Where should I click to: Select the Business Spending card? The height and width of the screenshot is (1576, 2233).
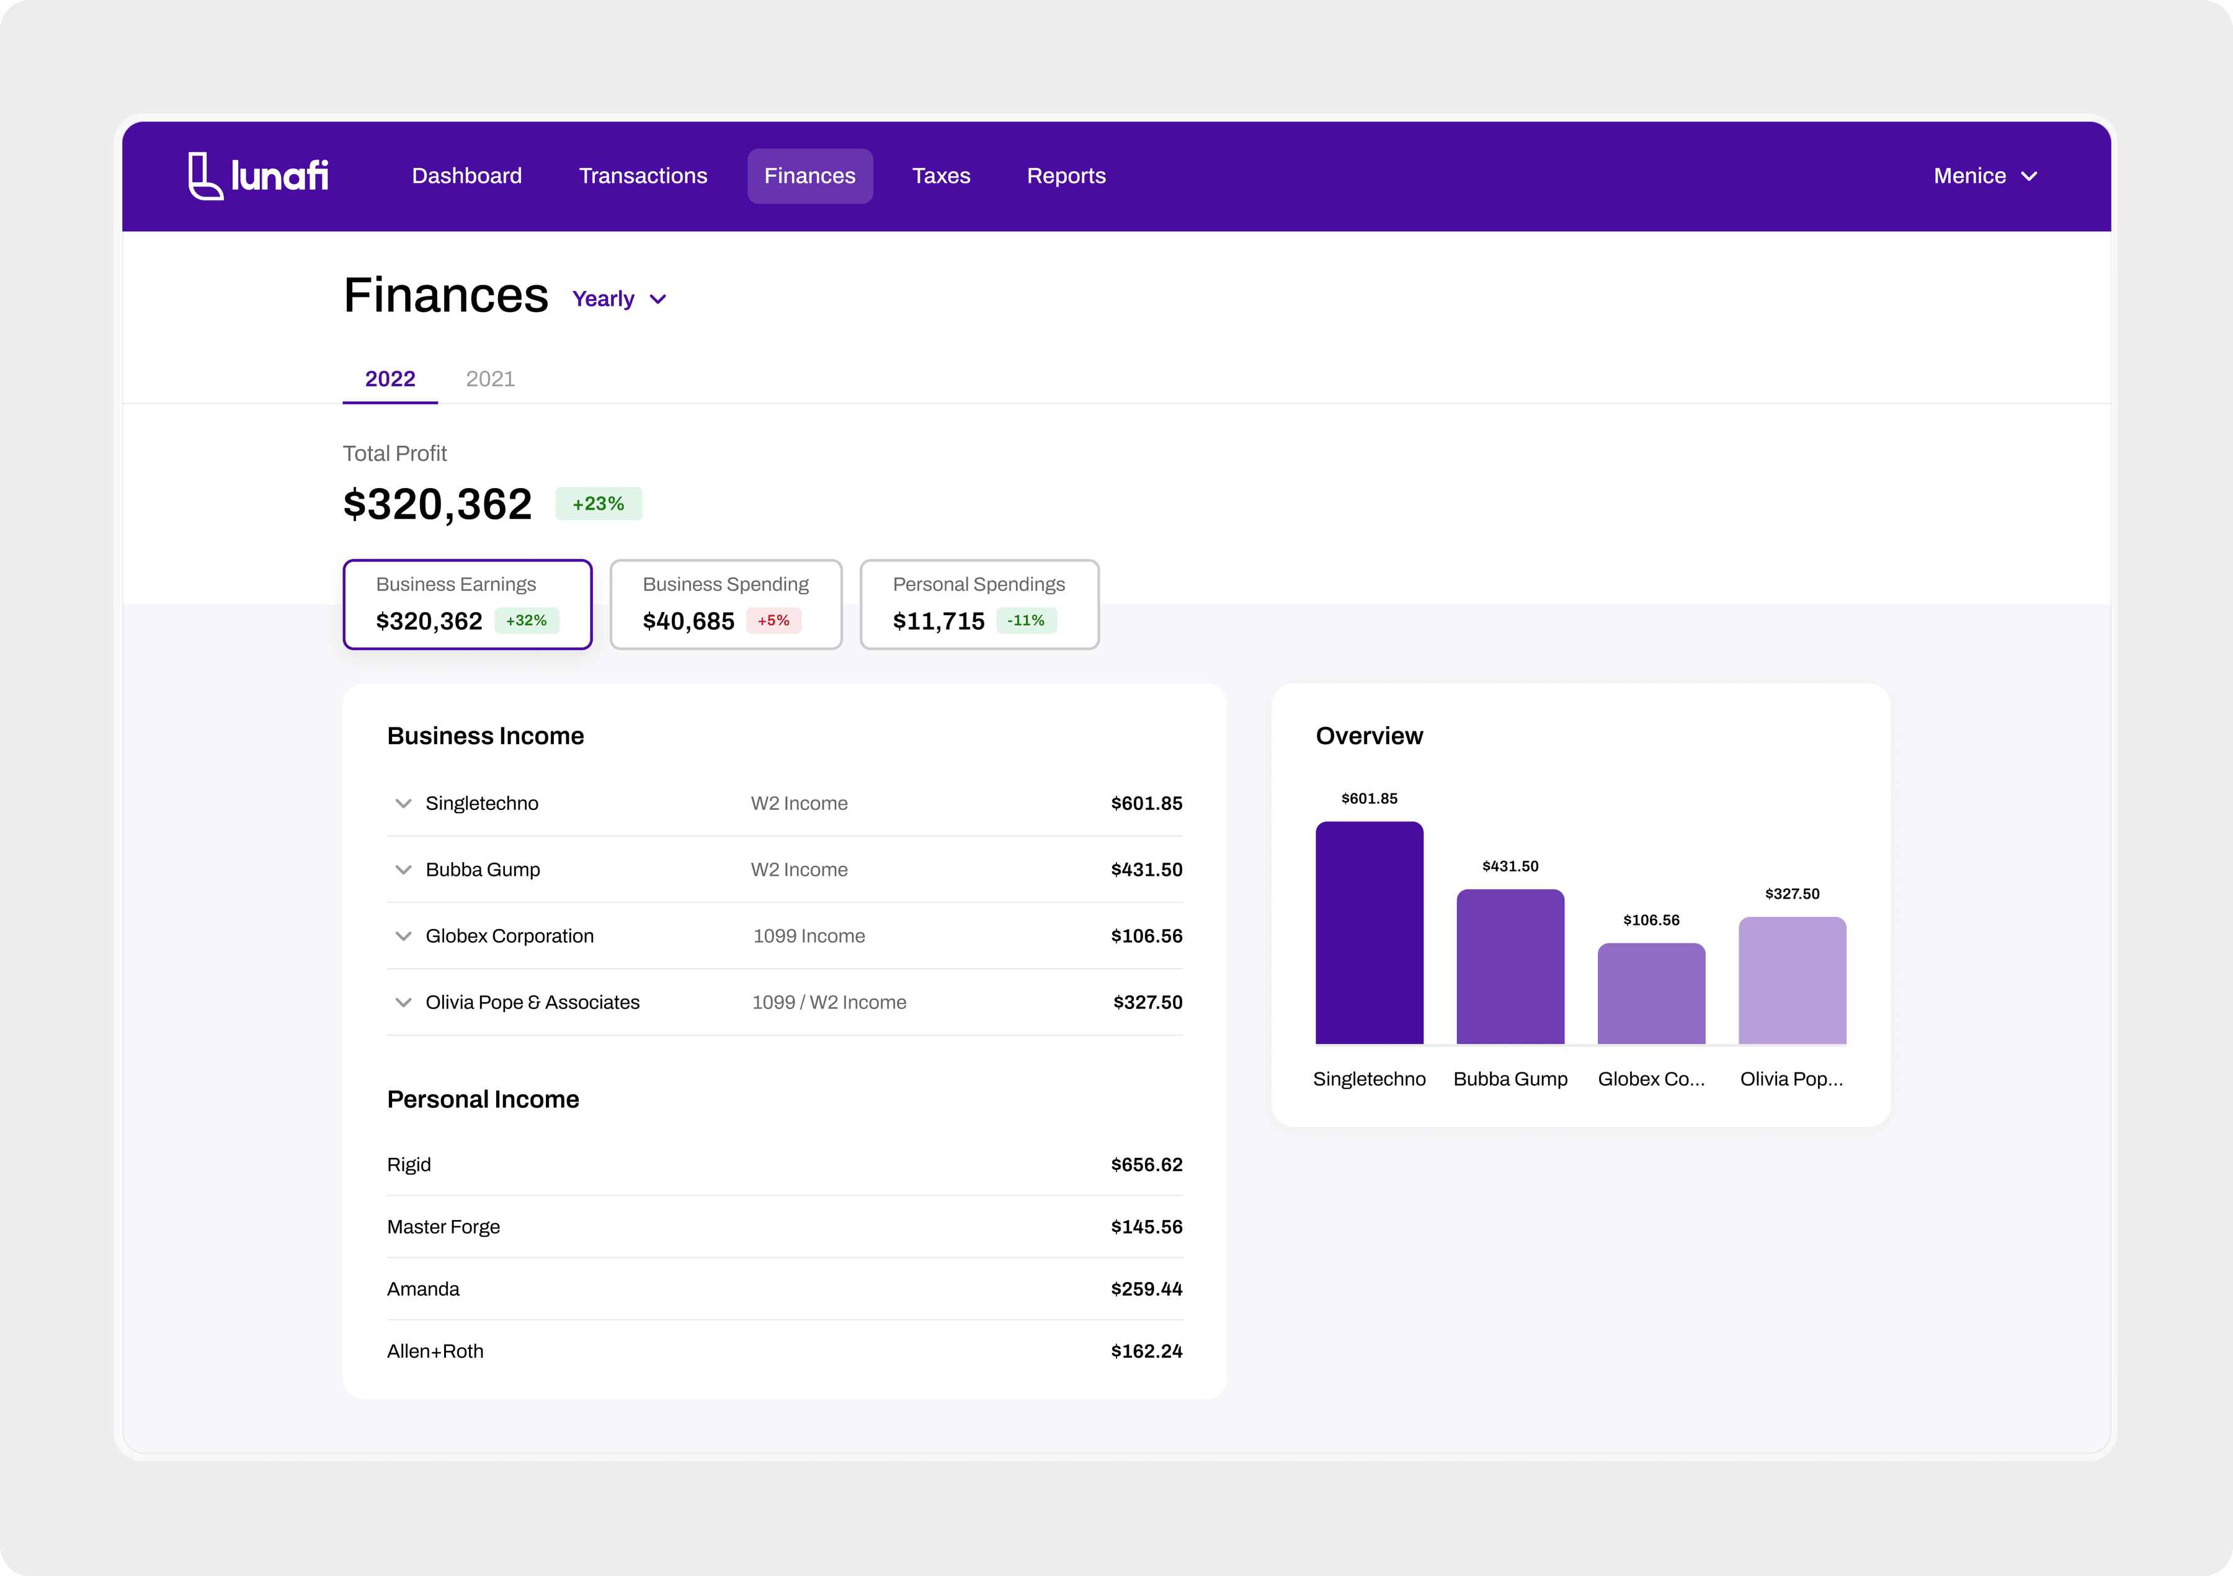726,603
